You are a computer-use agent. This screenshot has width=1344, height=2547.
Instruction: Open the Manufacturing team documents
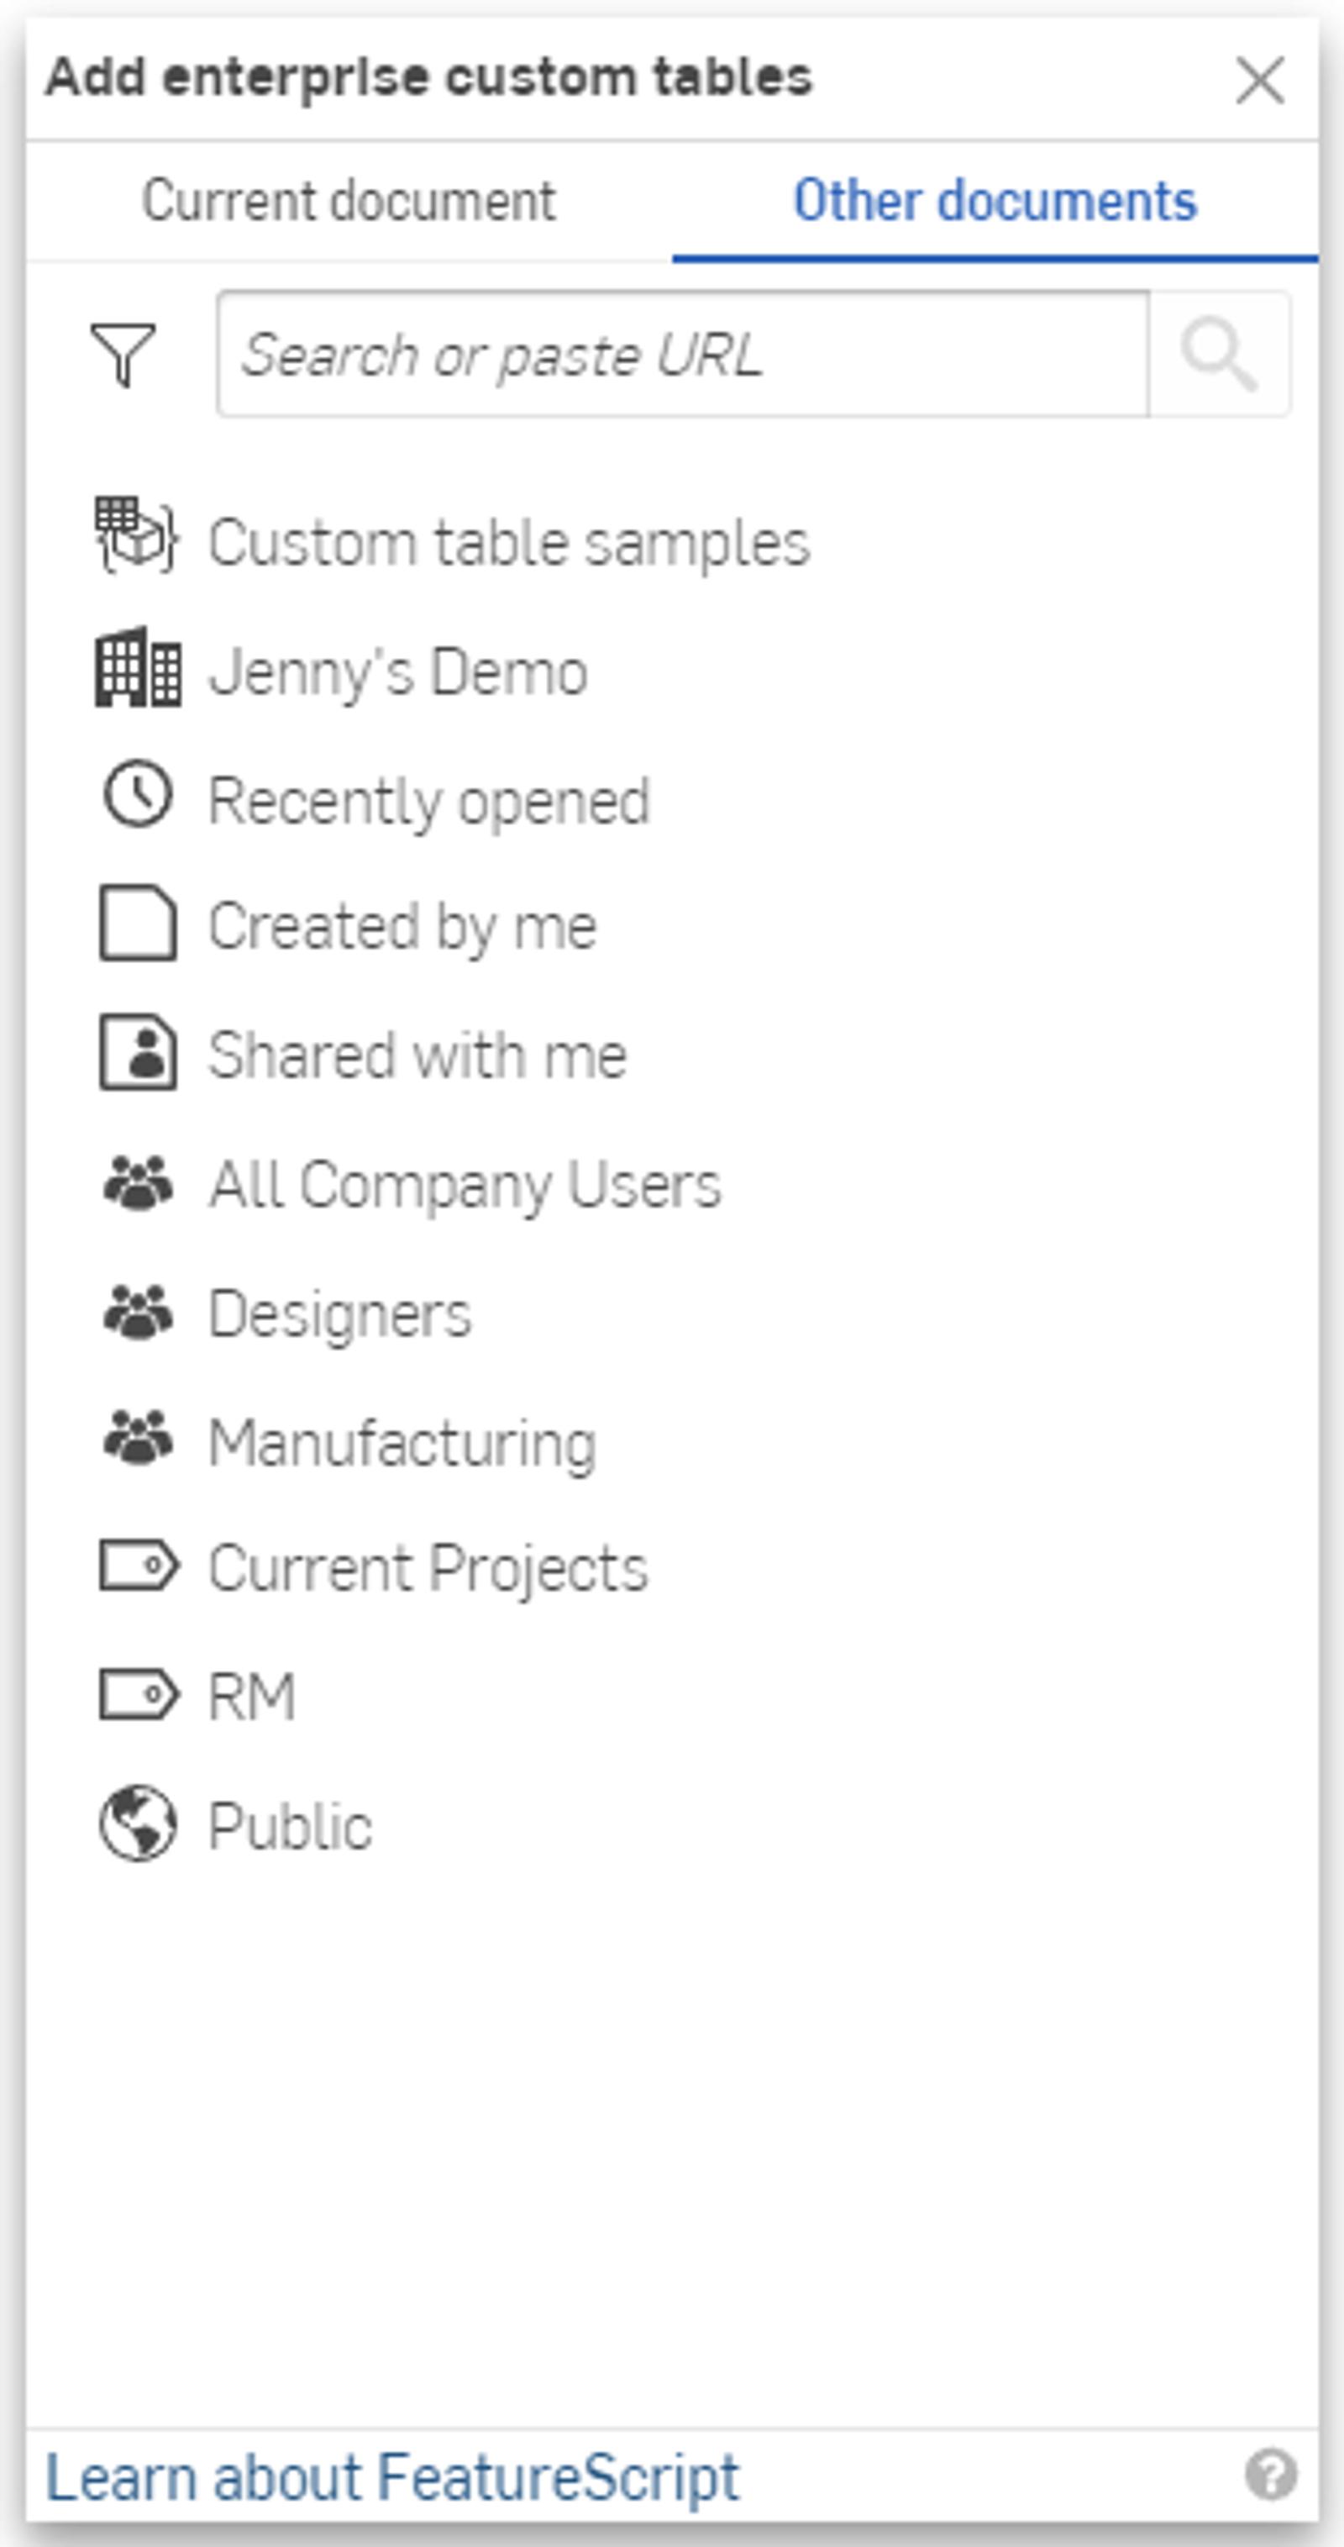click(402, 1442)
